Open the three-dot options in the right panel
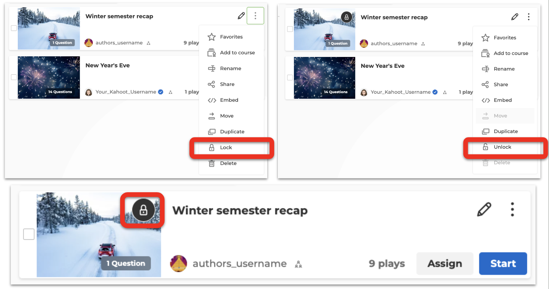549x289 pixels. (x=529, y=17)
